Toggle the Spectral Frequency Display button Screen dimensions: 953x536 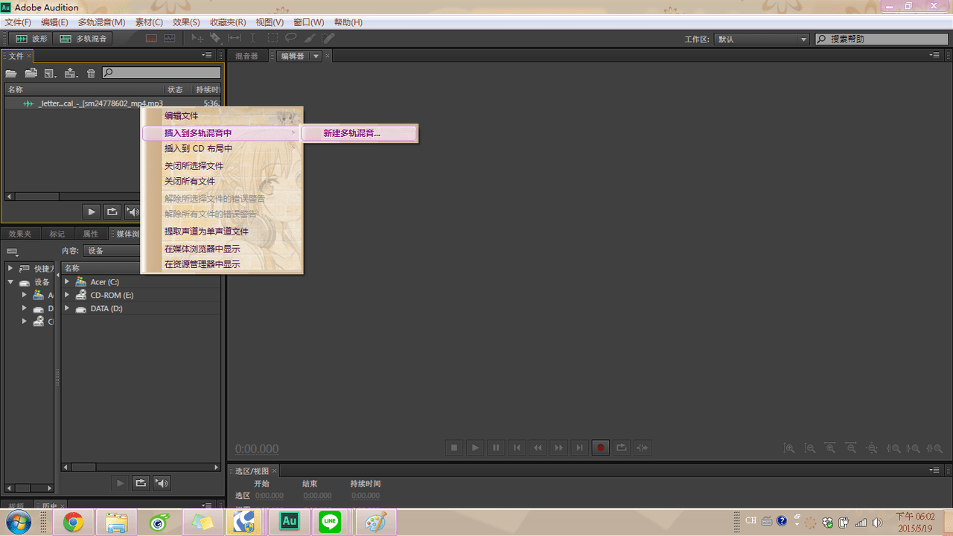pyautogui.click(x=151, y=38)
